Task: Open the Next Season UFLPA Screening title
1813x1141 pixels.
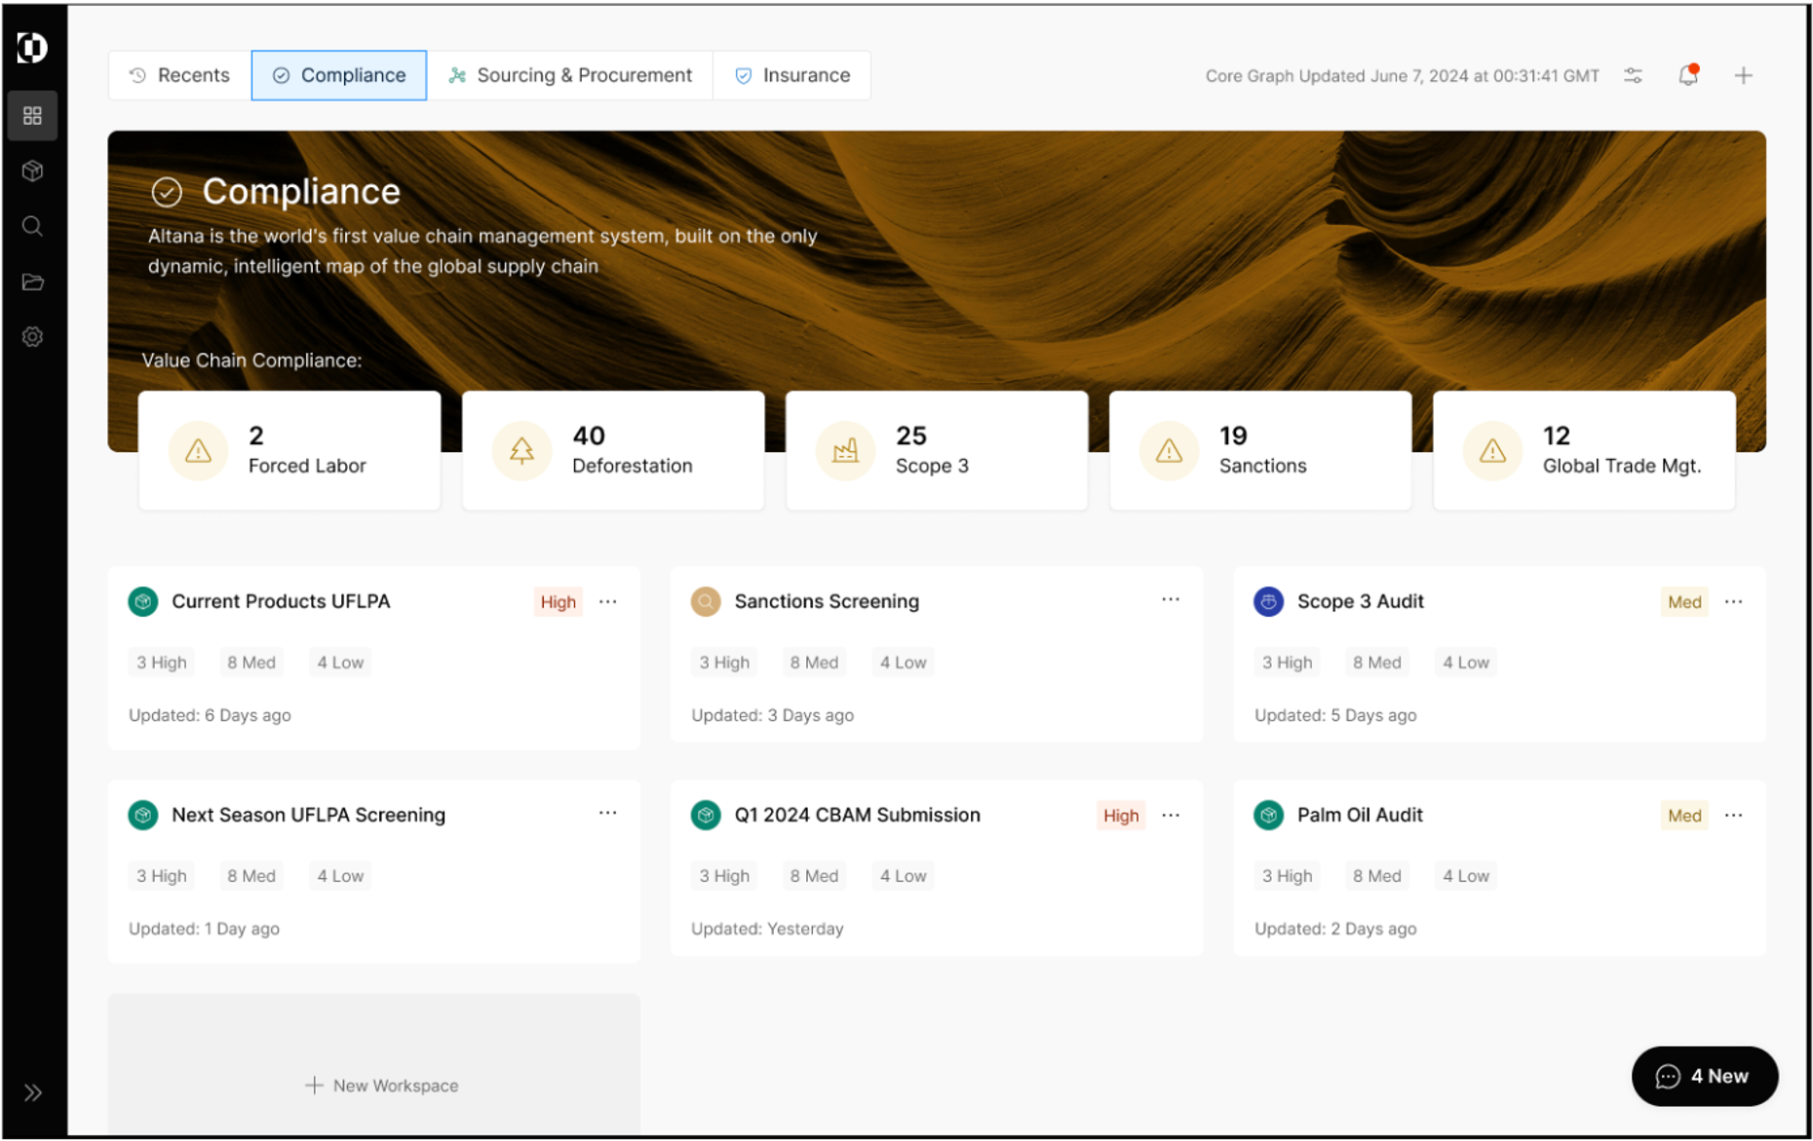Action: point(308,815)
